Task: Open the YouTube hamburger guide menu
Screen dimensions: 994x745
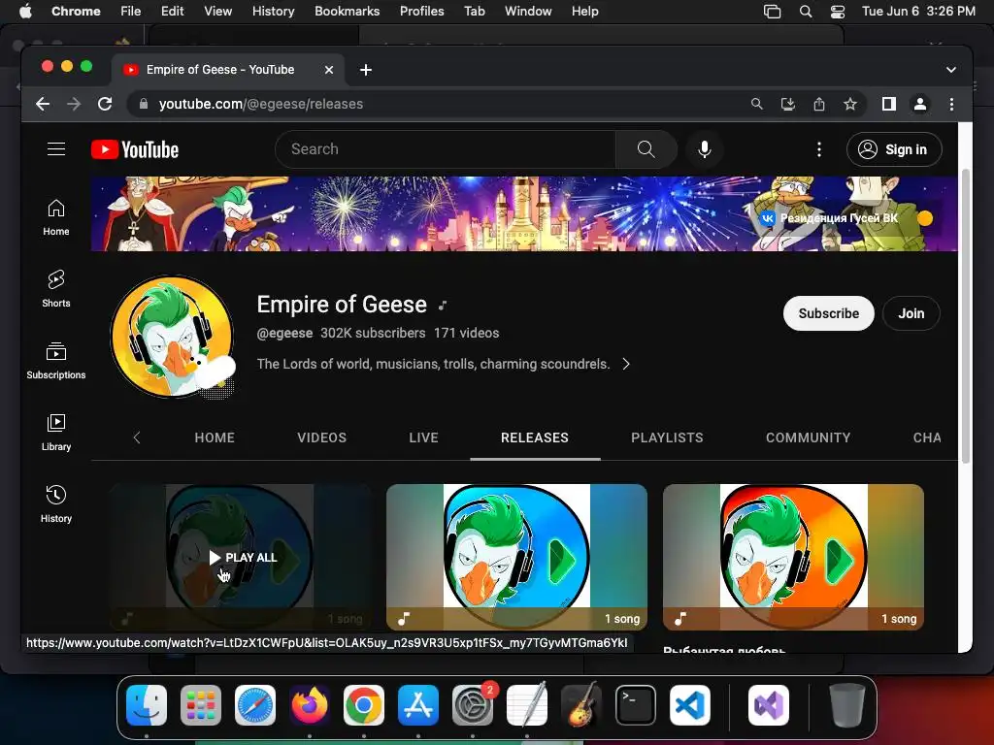Action: (56, 148)
